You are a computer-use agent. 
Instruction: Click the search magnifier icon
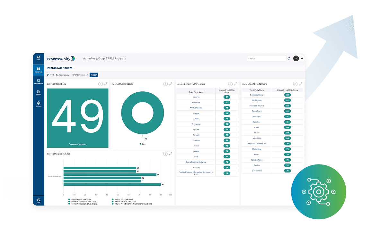pyautogui.click(x=289, y=59)
